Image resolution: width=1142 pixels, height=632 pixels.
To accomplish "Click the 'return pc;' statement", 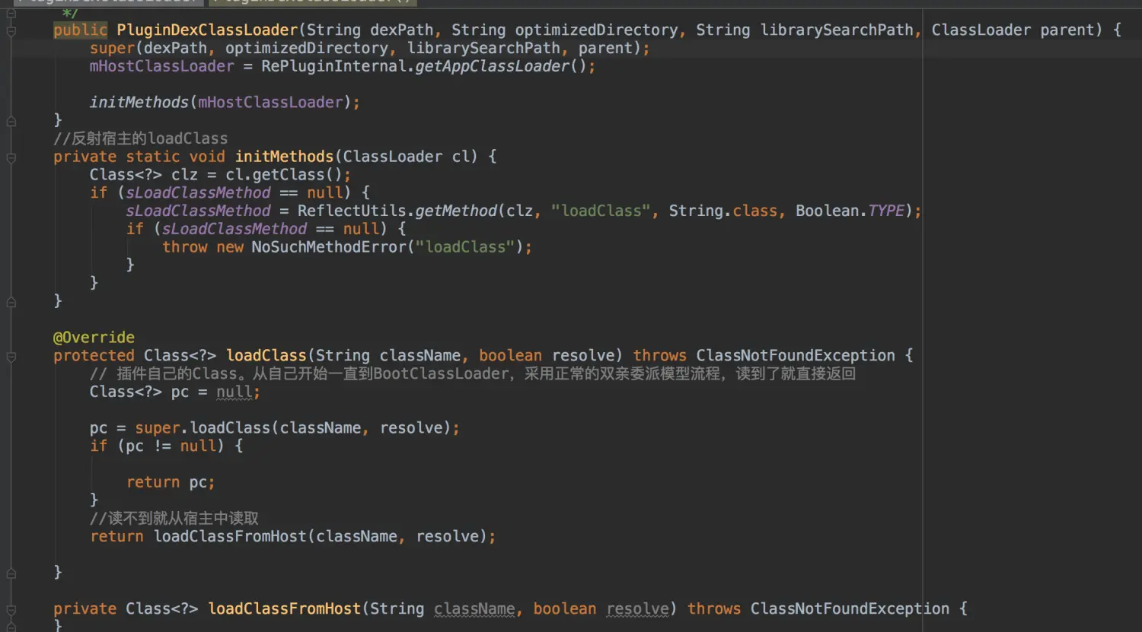I will 171,483.
